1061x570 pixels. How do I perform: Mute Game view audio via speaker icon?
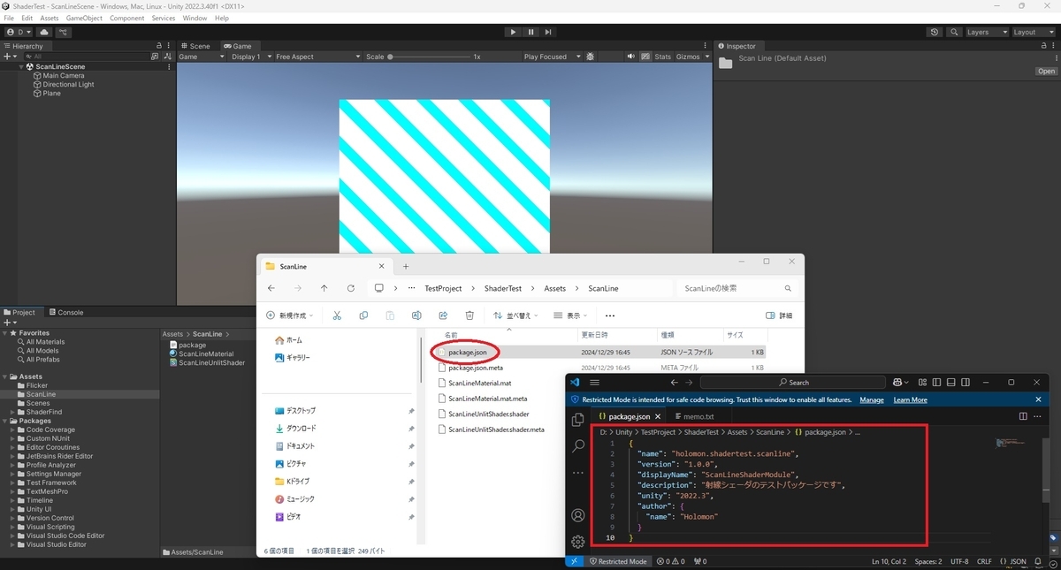(x=632, y=56)
